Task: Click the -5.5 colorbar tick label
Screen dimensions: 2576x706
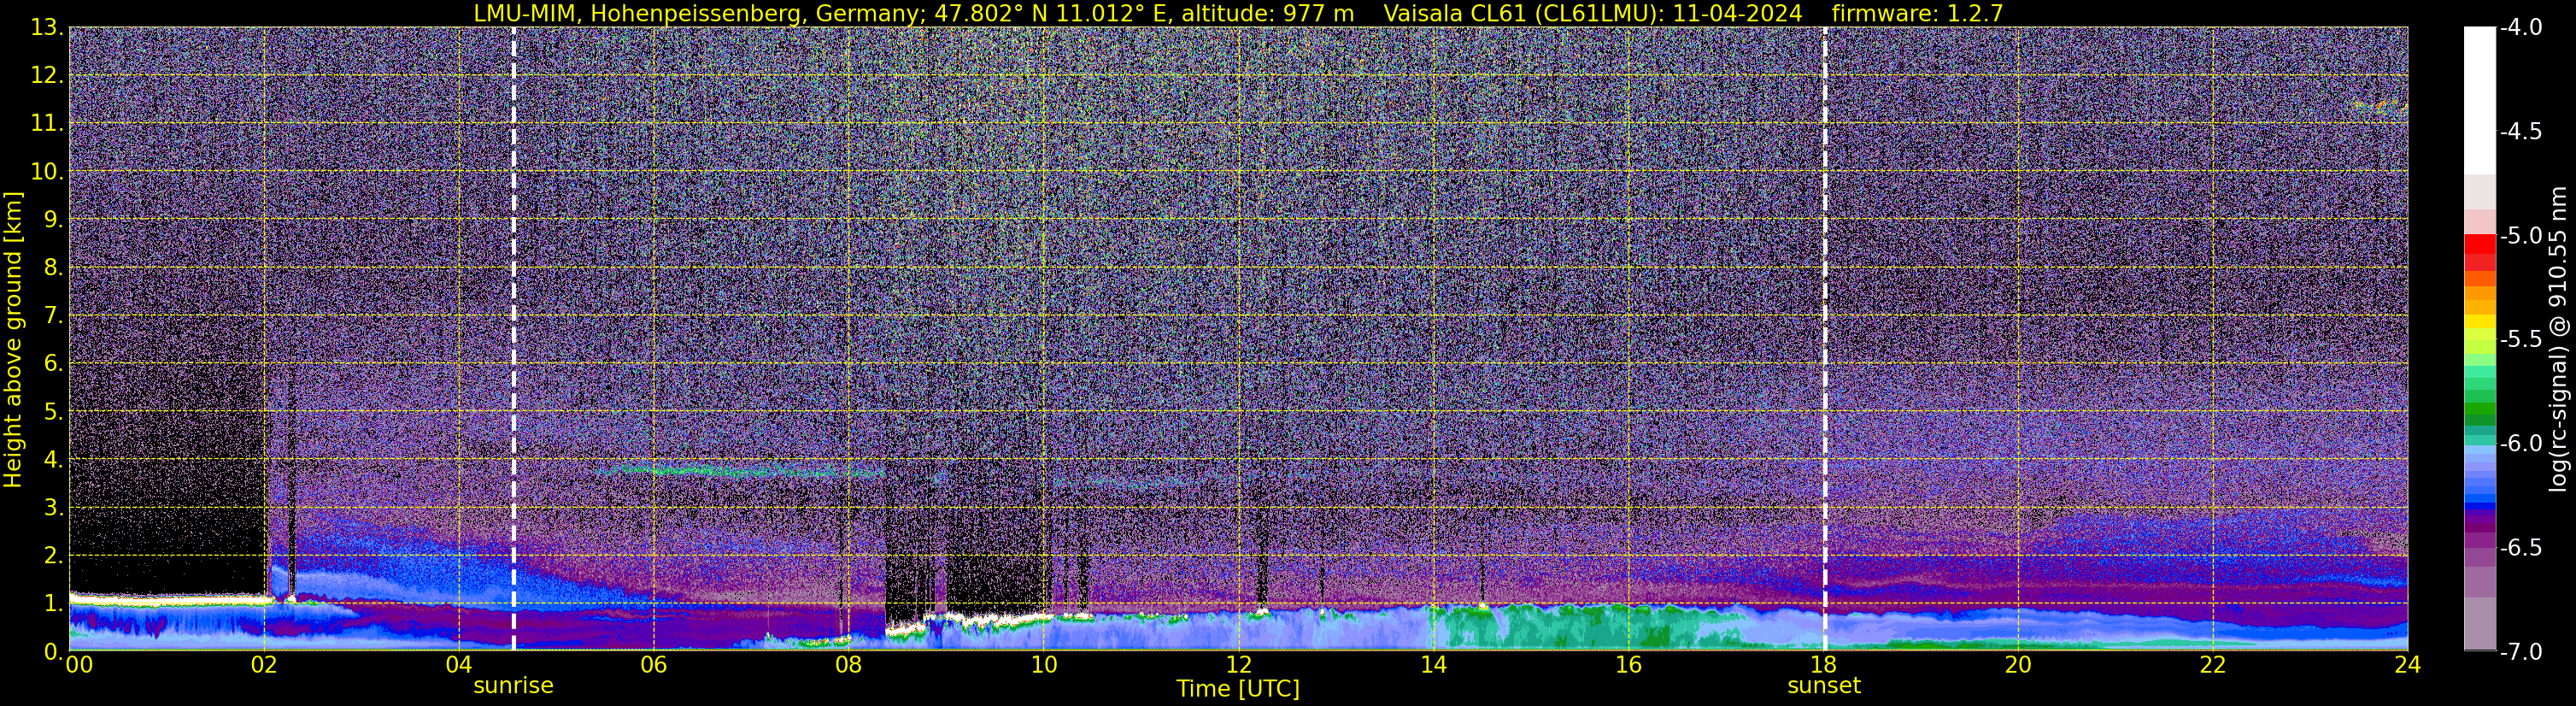Action: tap(2520, 340)
